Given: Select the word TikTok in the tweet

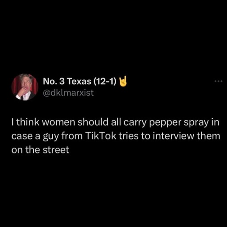Looking at the screenshot, I should pyautogui.click(x=100, y=136).
